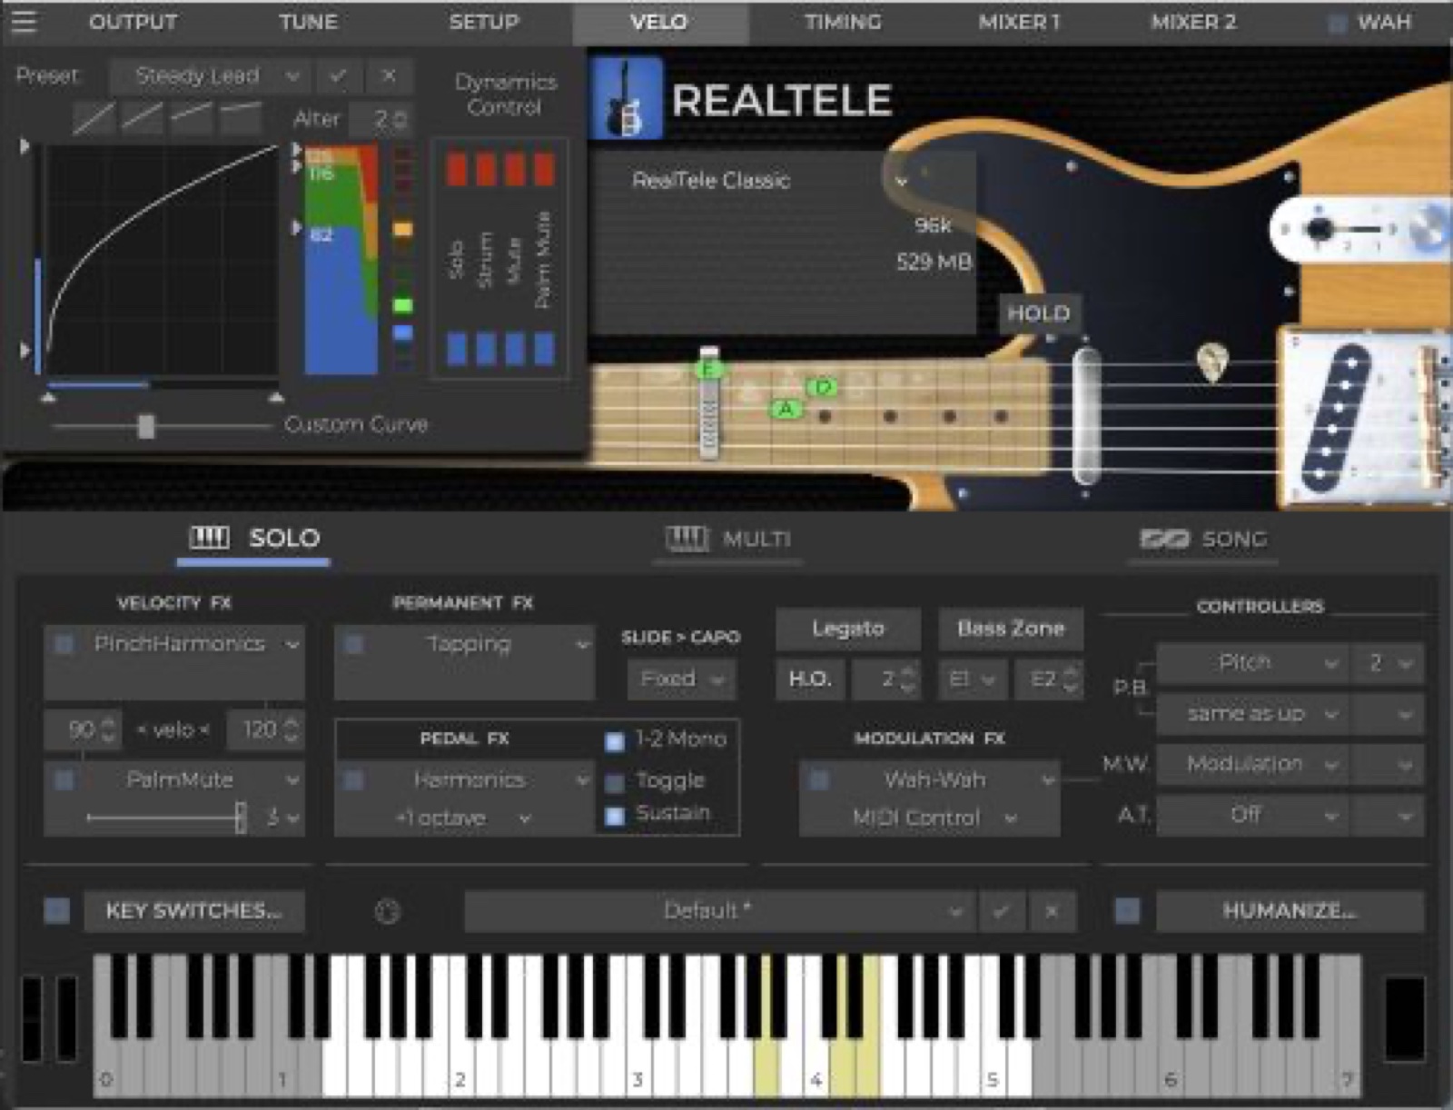Click the green A note marker on fretboard
Screen dimensions: 1453x1110
[x=786, y=410]
